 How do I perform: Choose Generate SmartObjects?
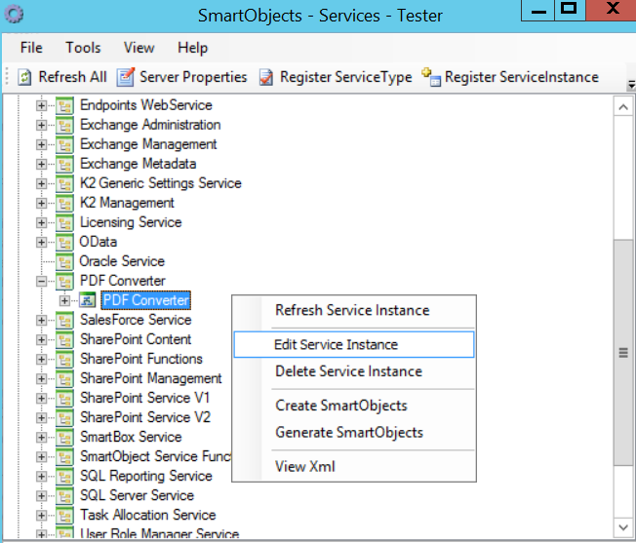354,433
